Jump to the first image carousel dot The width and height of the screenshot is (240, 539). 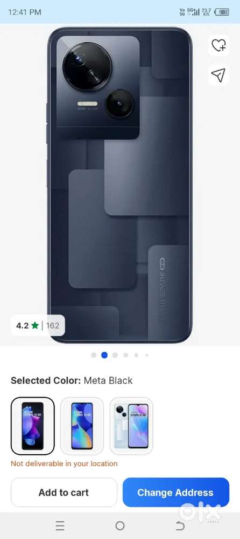click(x=94, y=355)
